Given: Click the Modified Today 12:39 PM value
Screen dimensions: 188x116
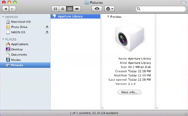Looking at the screenshot, I should [139, 75].
